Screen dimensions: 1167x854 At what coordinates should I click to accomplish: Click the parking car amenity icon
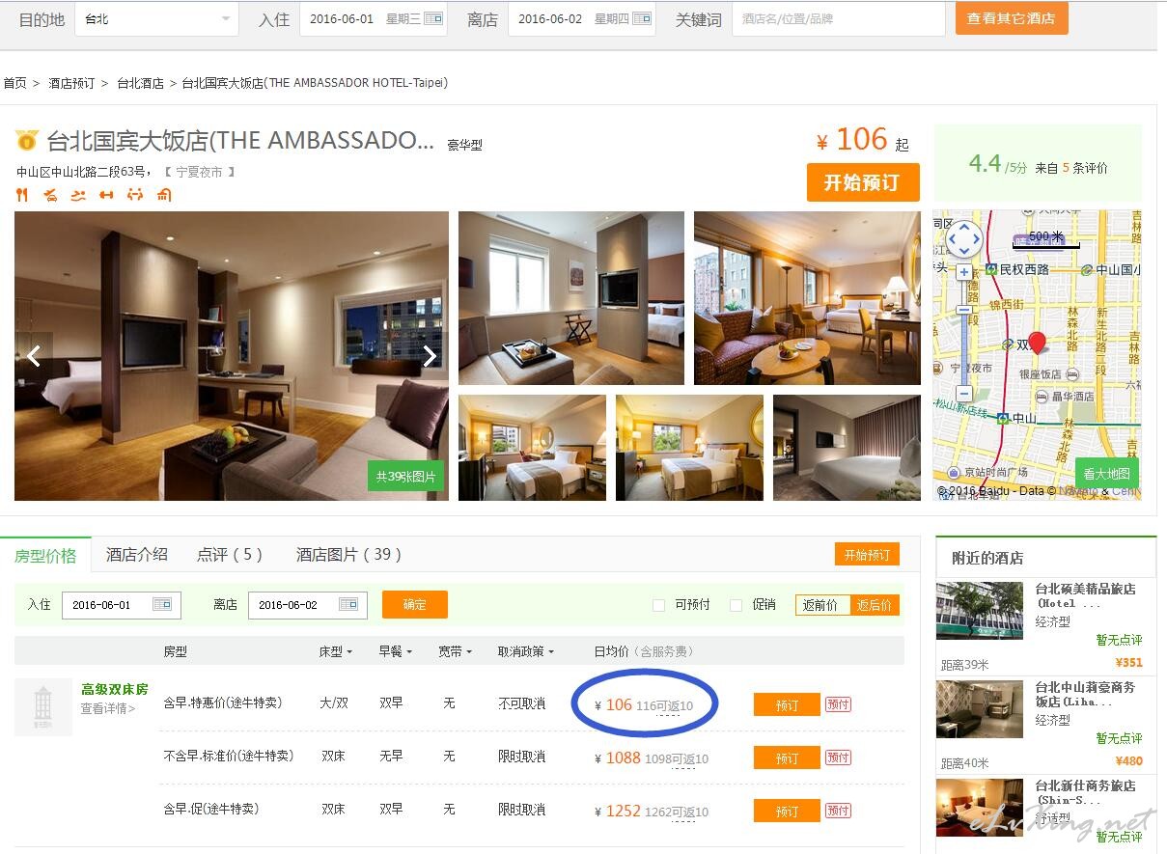[x=50, y=195]
